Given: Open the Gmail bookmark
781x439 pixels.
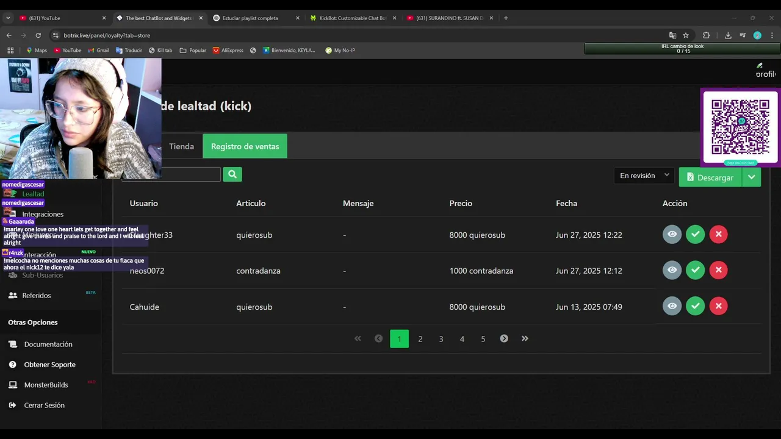Looking at the screenshot, I should (x=98, y=50).
